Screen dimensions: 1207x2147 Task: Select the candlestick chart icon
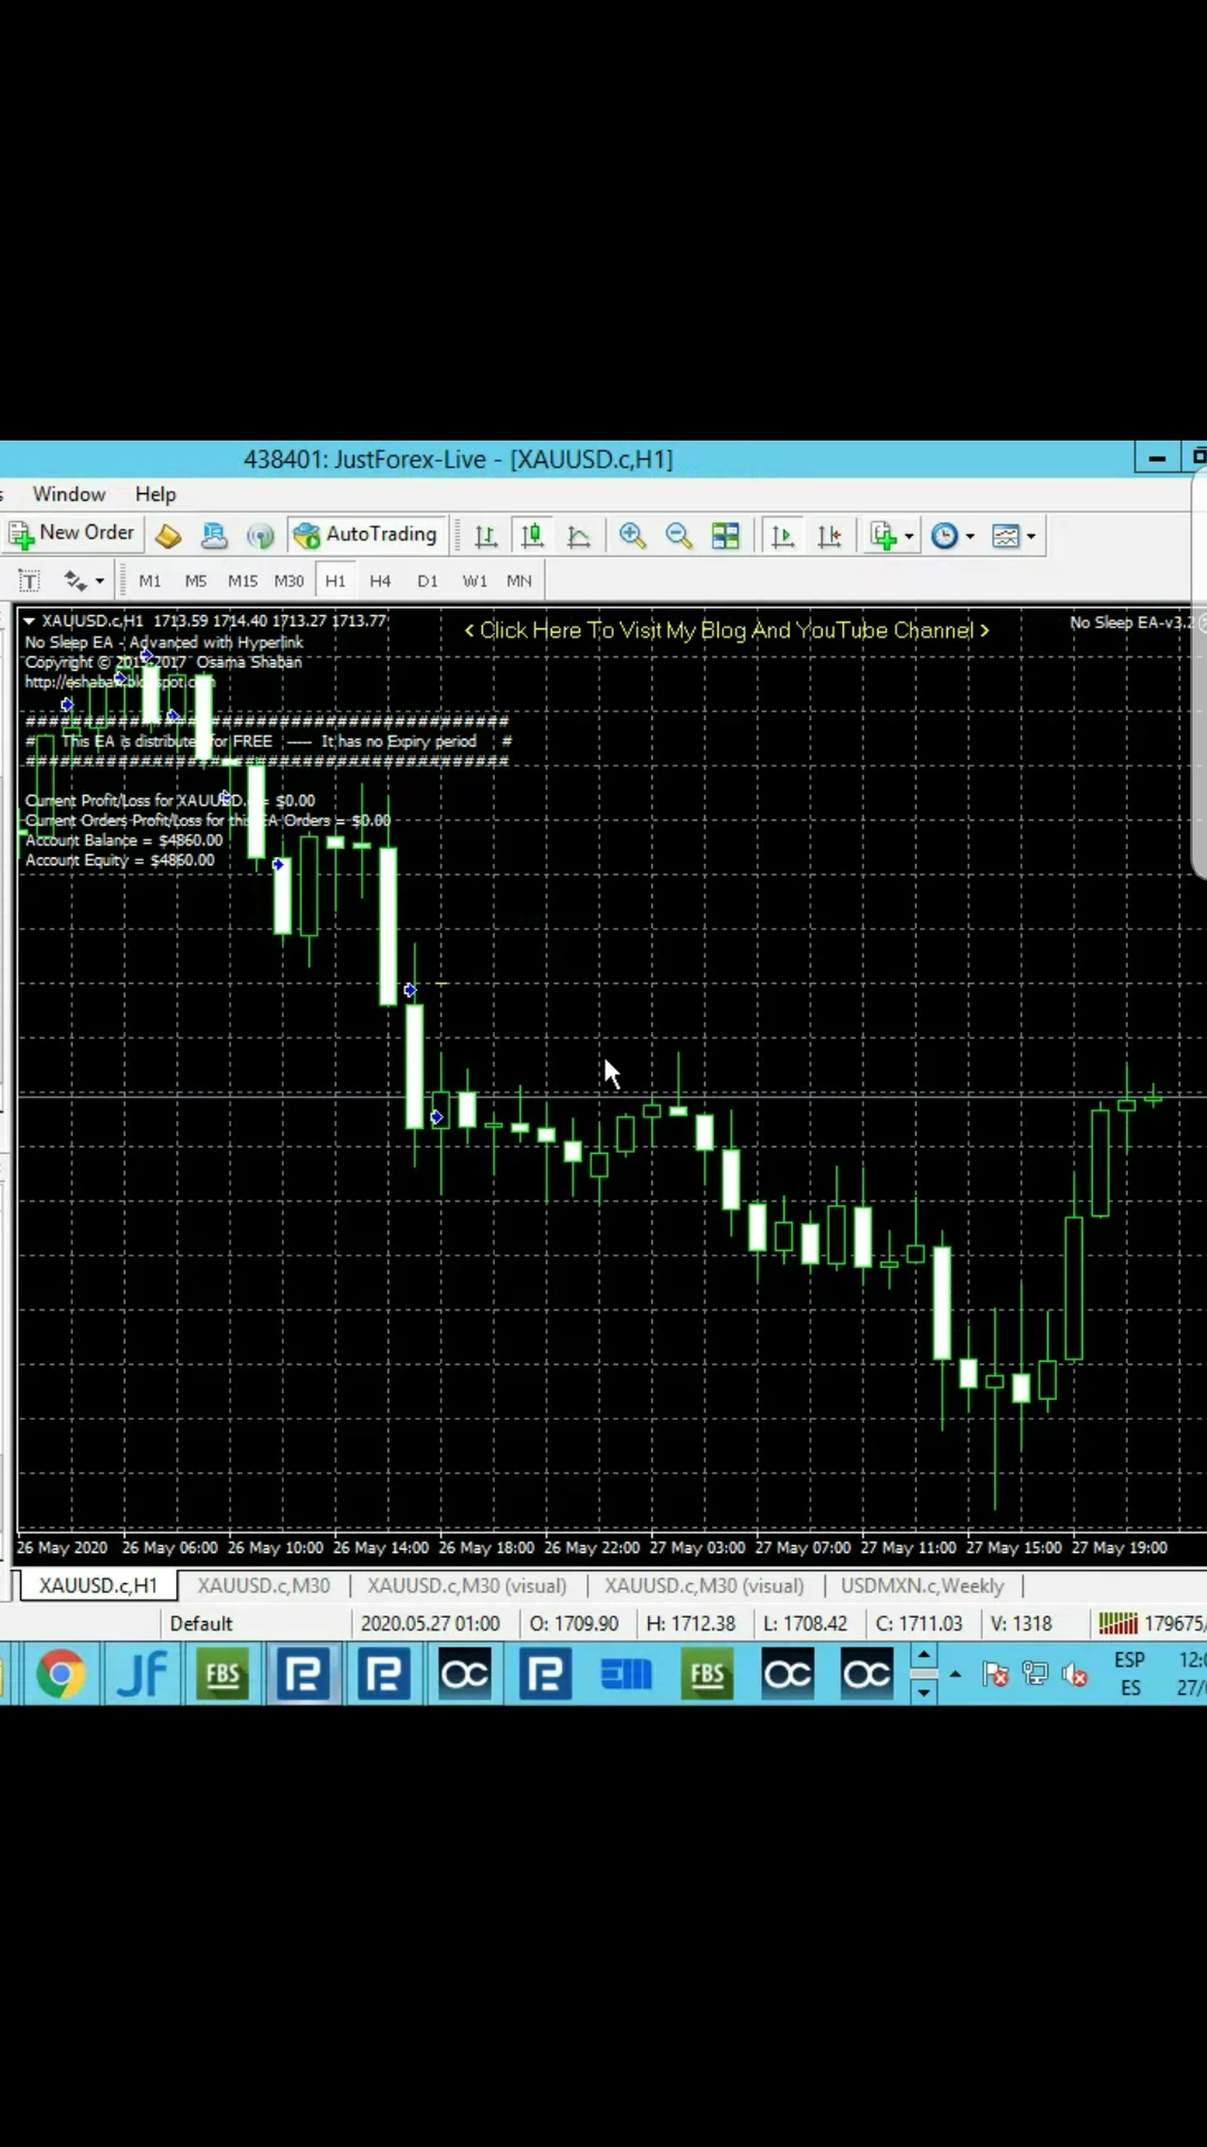click(x=532, y=537)
